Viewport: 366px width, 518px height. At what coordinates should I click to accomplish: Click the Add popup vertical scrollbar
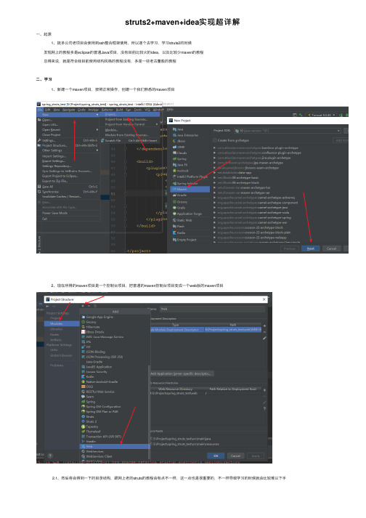point(149,411)
